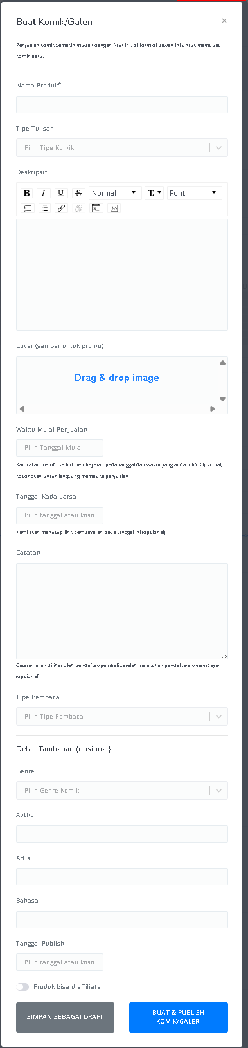This screenshot has height=1048, width=248.
Task: Click the Nama Produk input field
Action: click(122, 104)
